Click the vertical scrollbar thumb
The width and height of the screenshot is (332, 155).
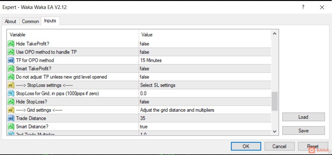(275, 101)
